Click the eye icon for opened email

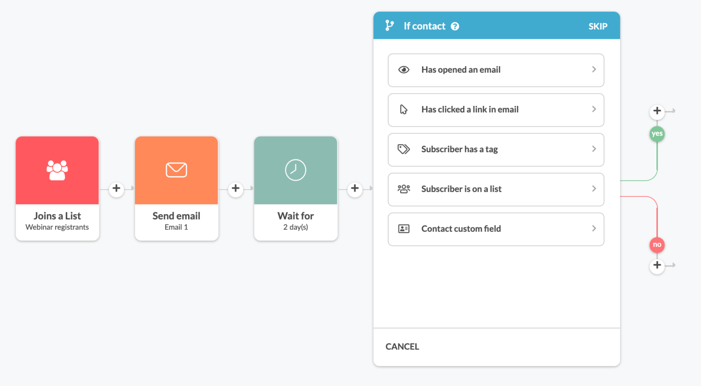point(403,70)
